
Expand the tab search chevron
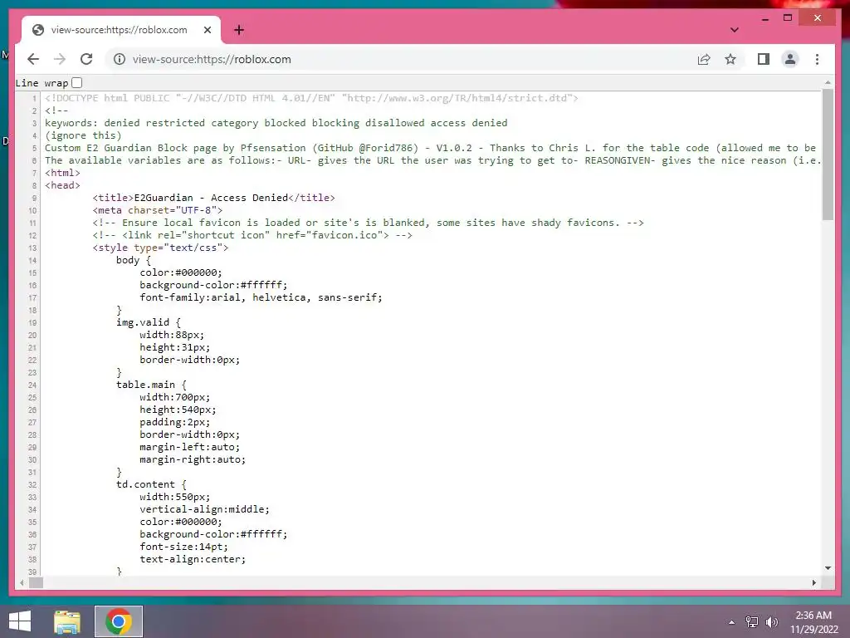coord(734,30)
